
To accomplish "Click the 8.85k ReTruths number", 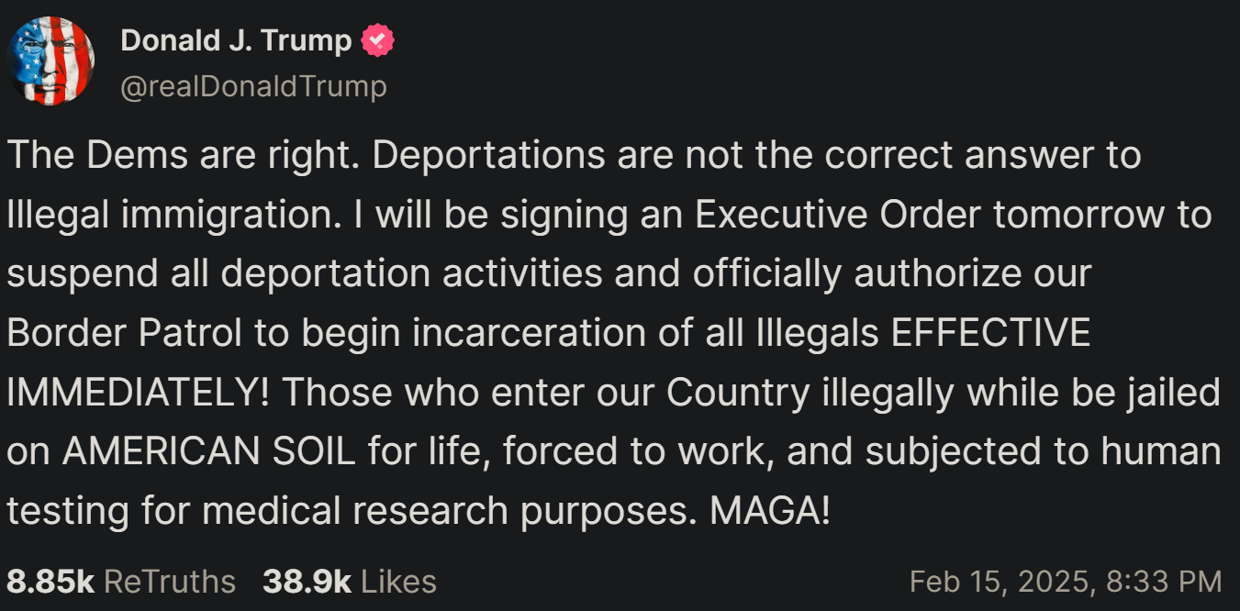I will (x=50, y=581).
